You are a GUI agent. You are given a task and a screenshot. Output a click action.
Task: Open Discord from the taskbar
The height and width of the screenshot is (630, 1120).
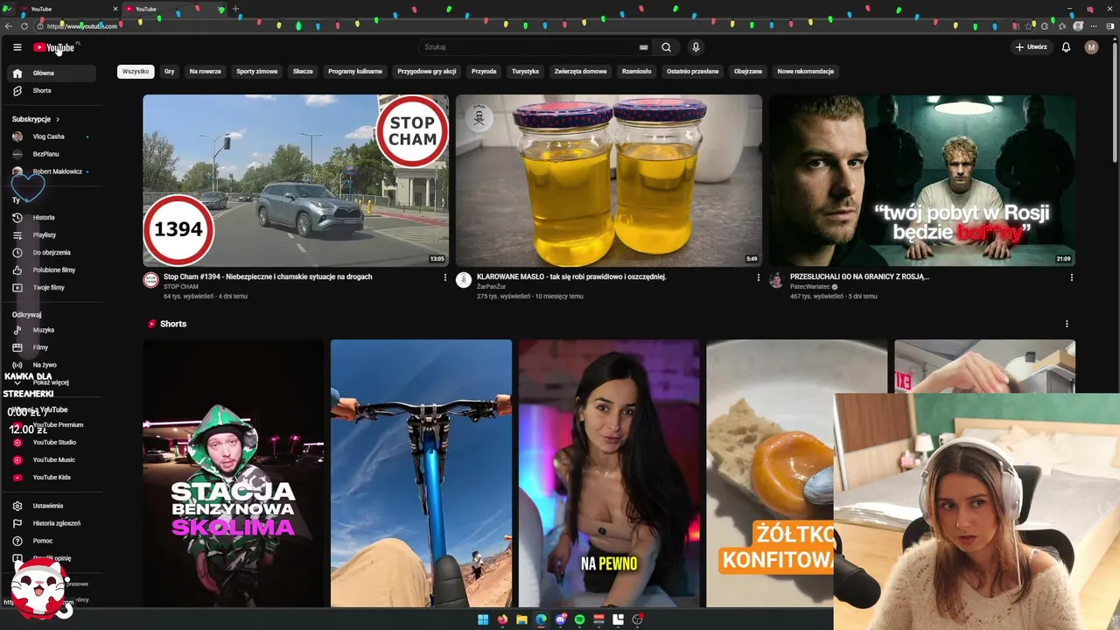click(x=561, y=619)
